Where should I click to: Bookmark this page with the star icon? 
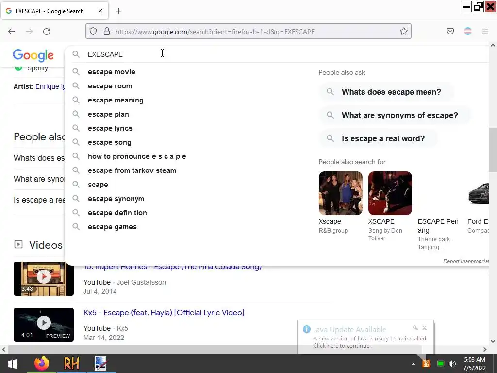pos(403,31)
